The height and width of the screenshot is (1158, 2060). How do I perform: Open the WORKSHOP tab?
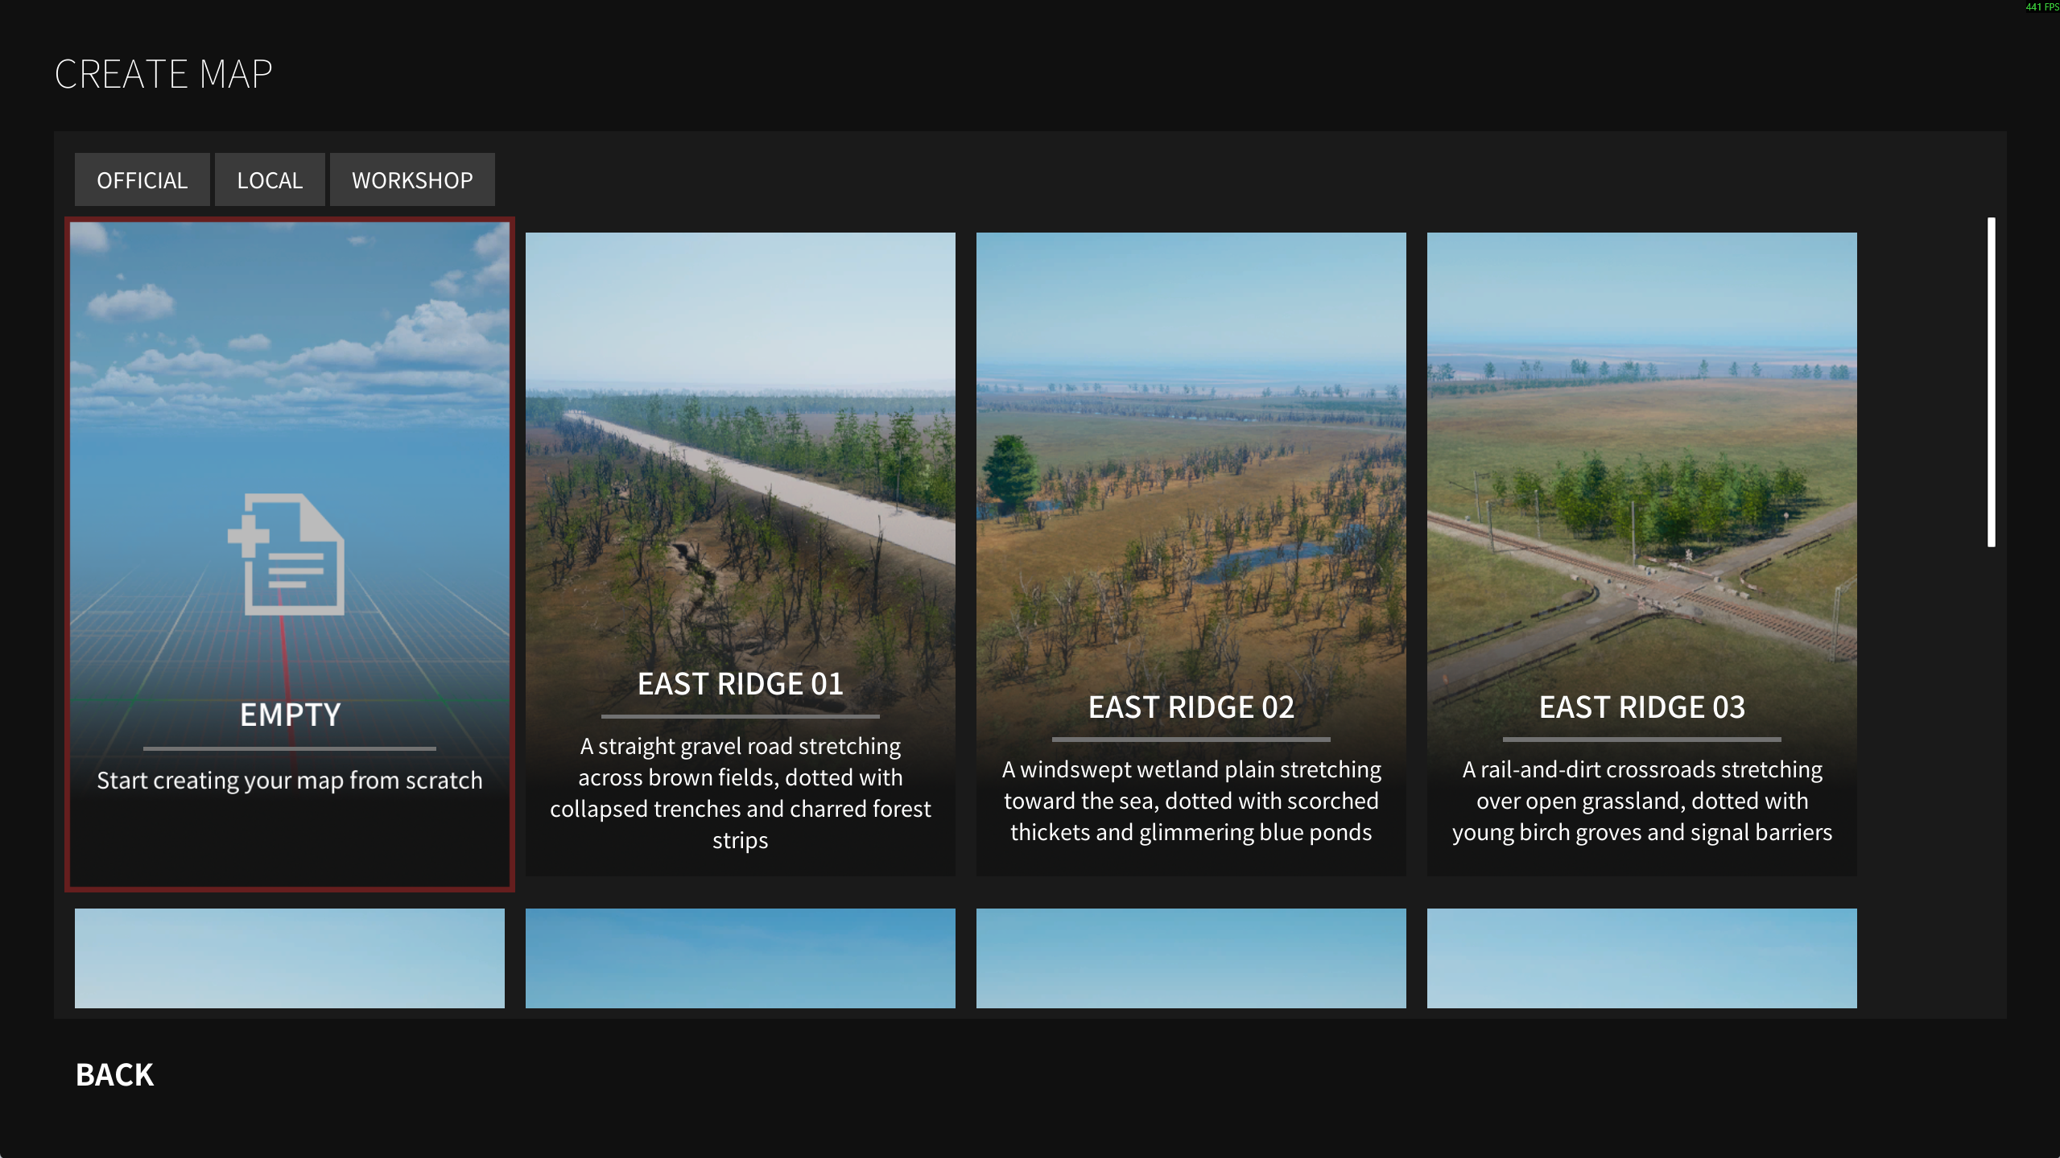(412, 179)
